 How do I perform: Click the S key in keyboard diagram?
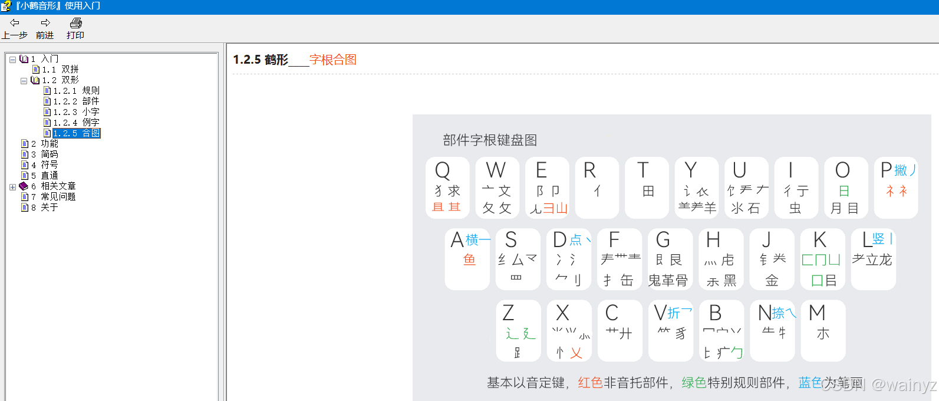click(518, 259)
